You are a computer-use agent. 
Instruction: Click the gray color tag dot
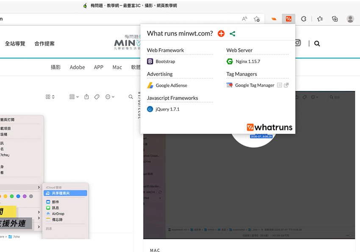coord(31,196)
